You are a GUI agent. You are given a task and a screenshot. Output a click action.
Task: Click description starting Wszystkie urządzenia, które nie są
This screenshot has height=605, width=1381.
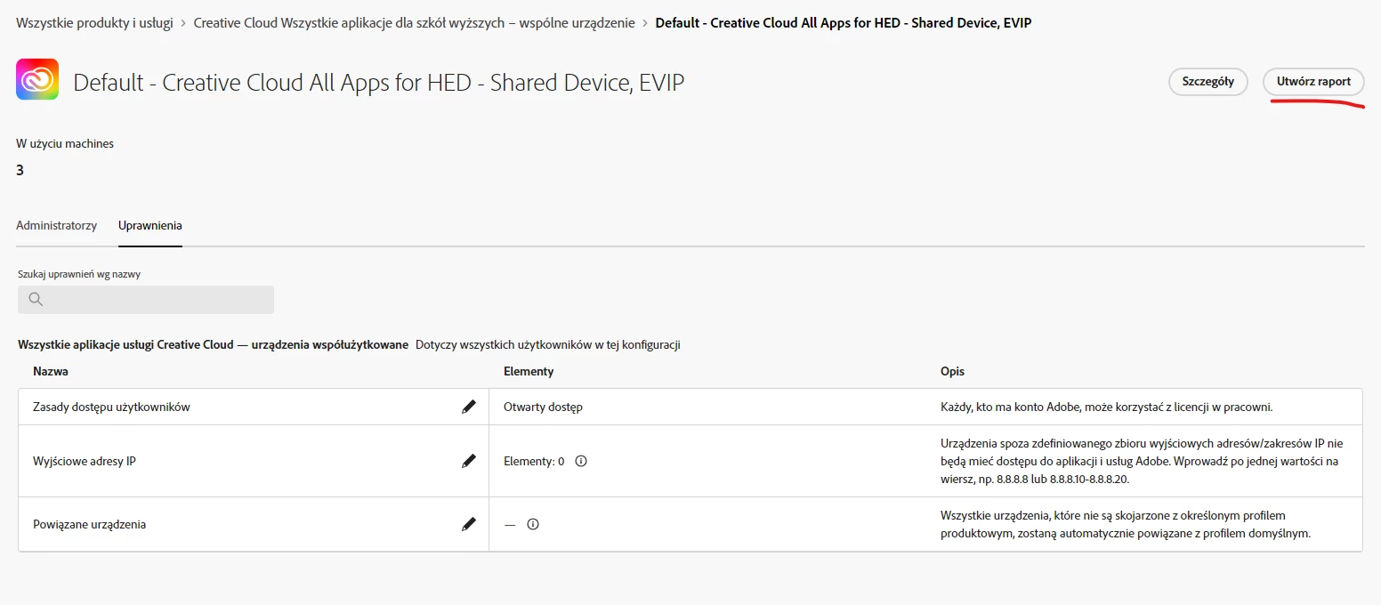pyautogui.click(x=1126, y=524)
